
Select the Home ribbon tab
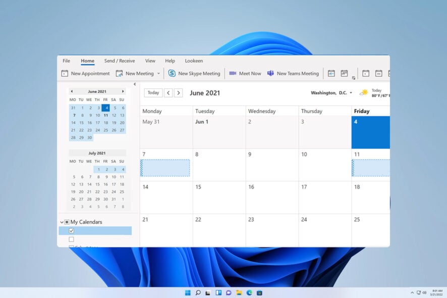[x=87, y=61]
